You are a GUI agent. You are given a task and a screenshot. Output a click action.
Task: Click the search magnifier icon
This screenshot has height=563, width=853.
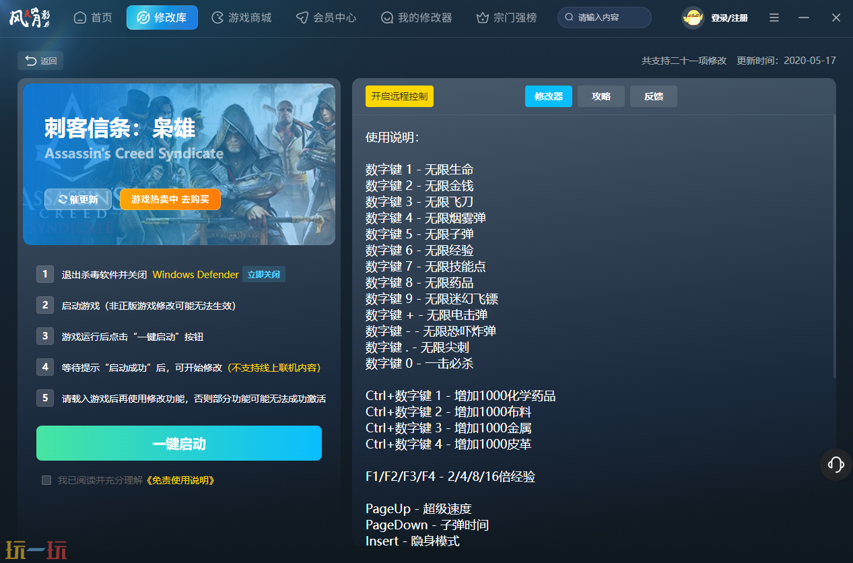[x=569, y=18]
